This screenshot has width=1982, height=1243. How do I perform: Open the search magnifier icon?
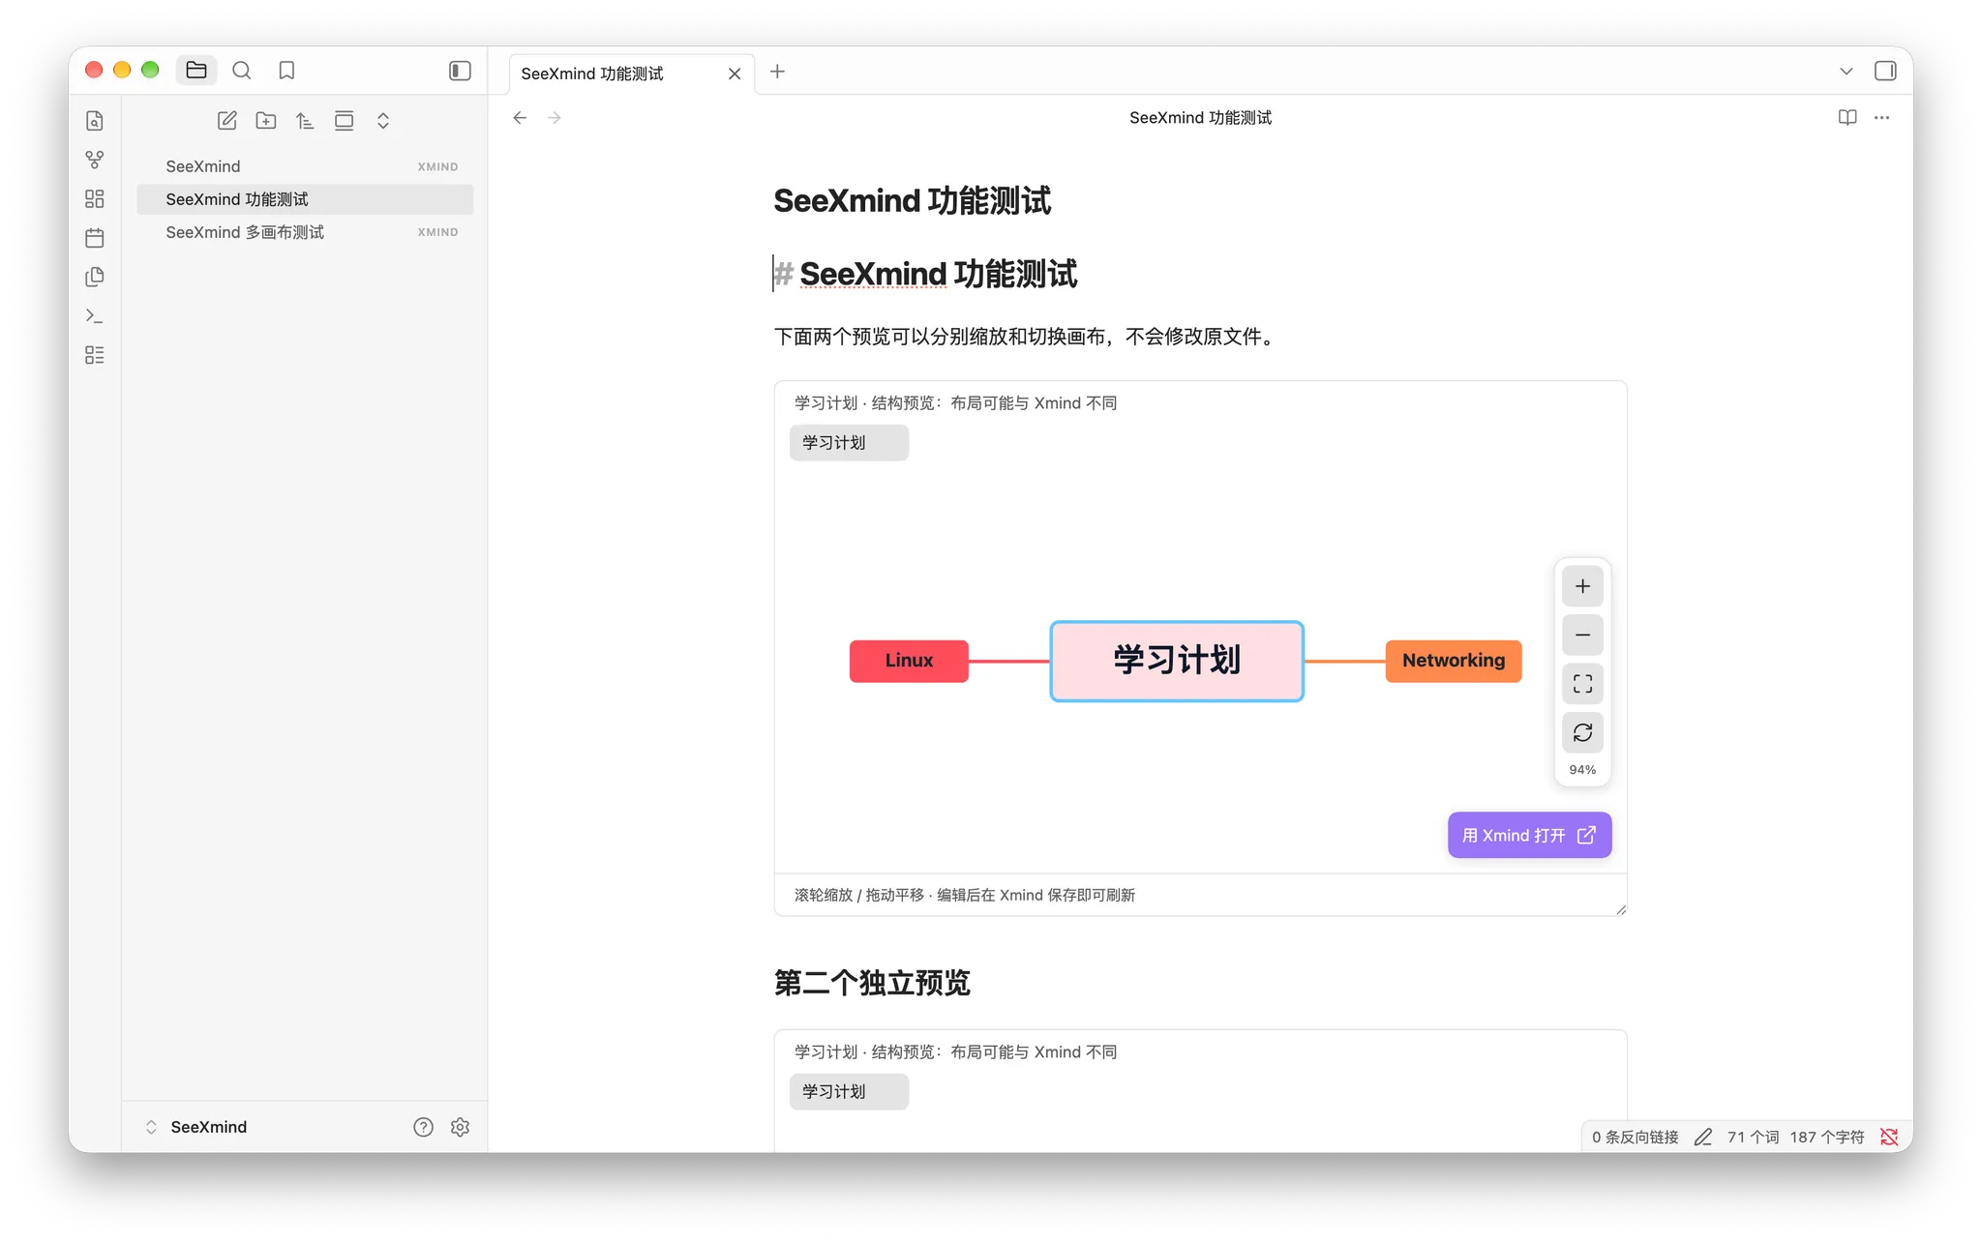(242, 70)
